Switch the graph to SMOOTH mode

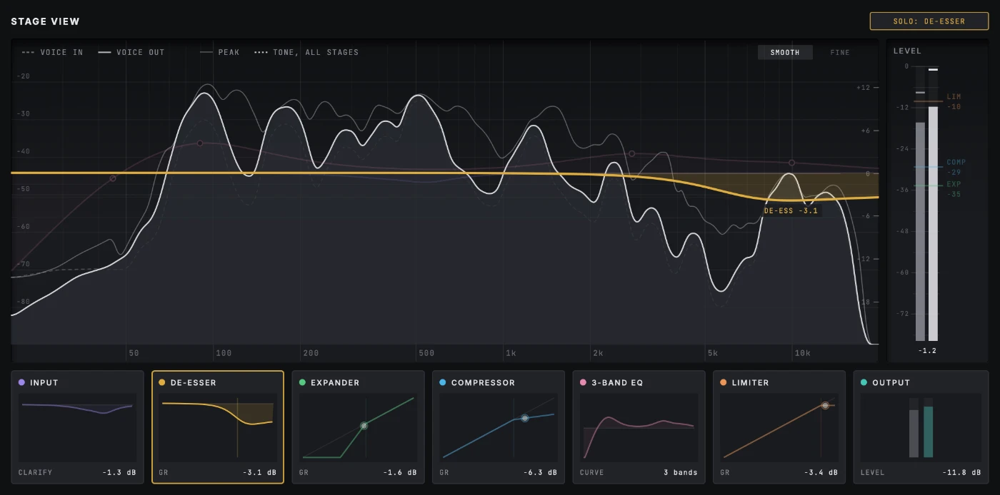[x=785, y=52]
